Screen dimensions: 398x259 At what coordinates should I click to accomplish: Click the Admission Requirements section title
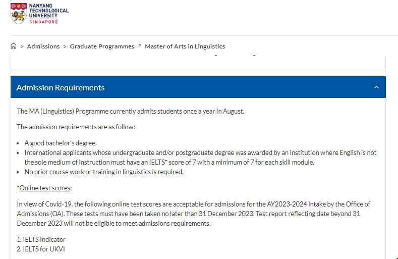pos(61,87)
